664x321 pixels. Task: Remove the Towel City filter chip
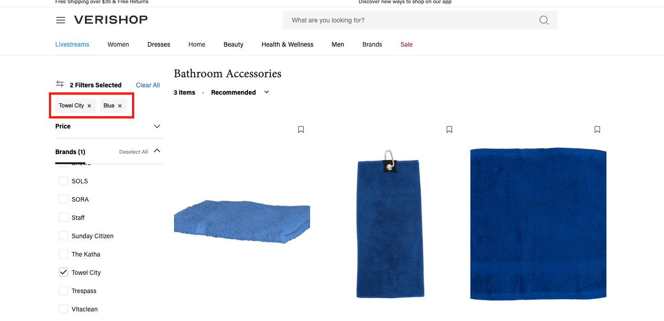pos(89,106)
